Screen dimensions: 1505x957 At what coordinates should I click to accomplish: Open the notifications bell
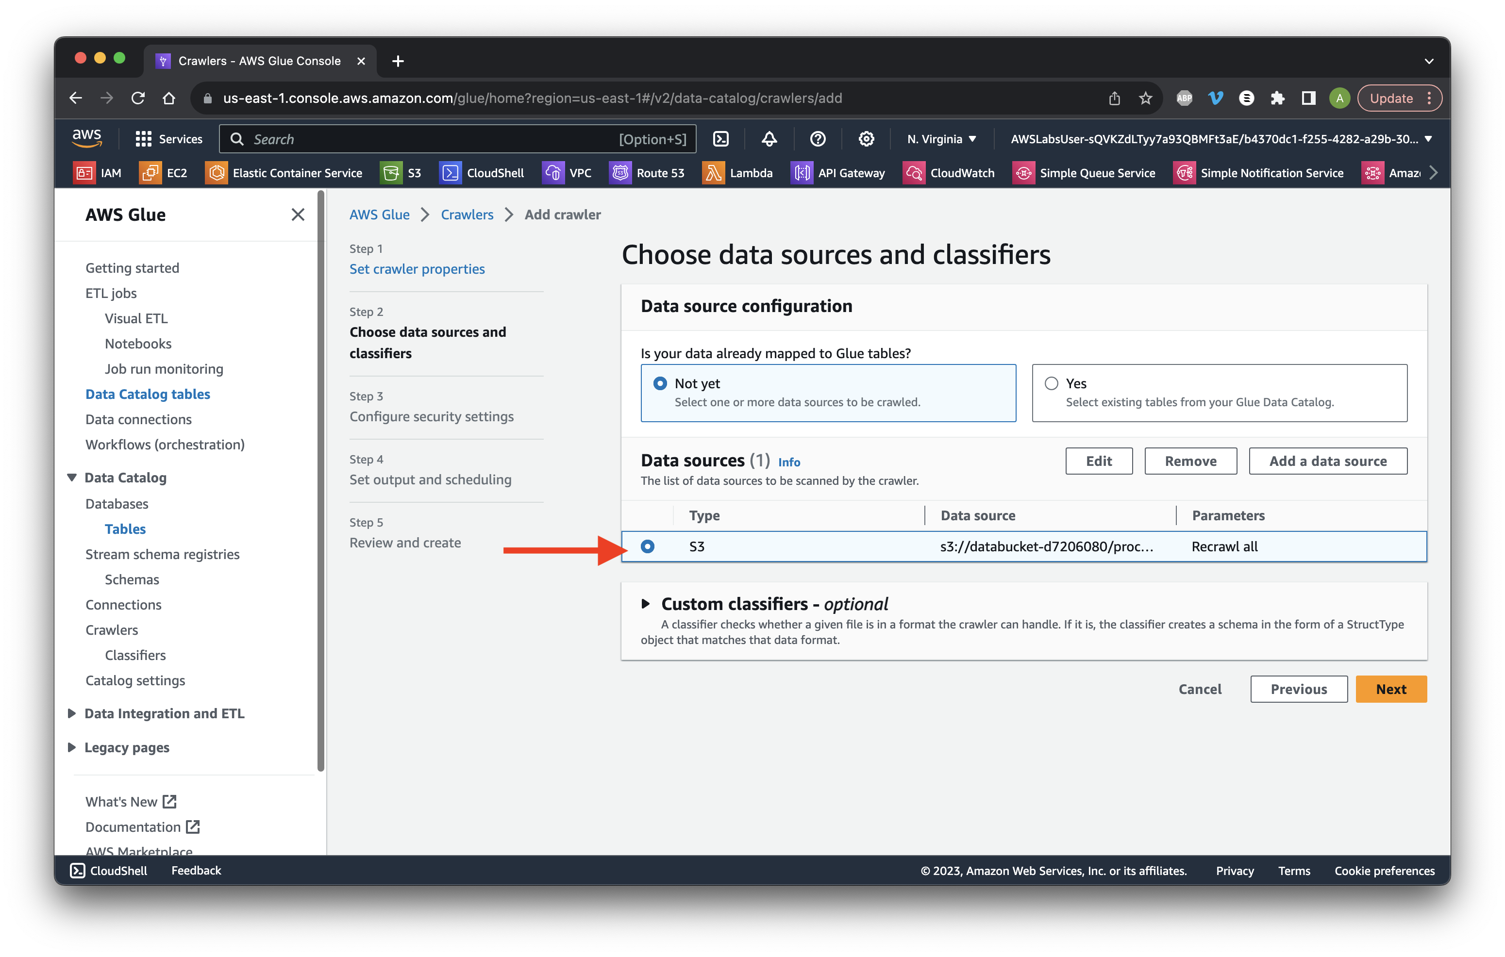coord(769,139)
